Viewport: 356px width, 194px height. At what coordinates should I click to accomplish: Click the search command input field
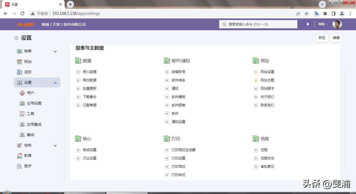(258, 24)
